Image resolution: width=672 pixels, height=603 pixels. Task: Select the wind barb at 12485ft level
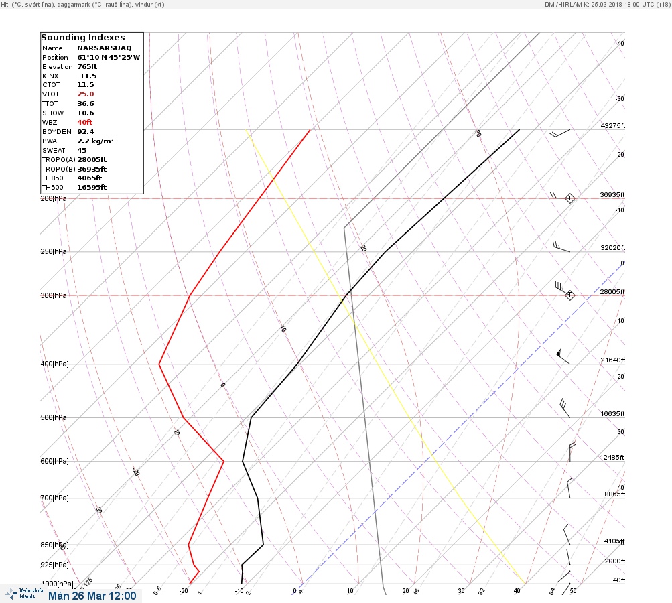point(572,452)
